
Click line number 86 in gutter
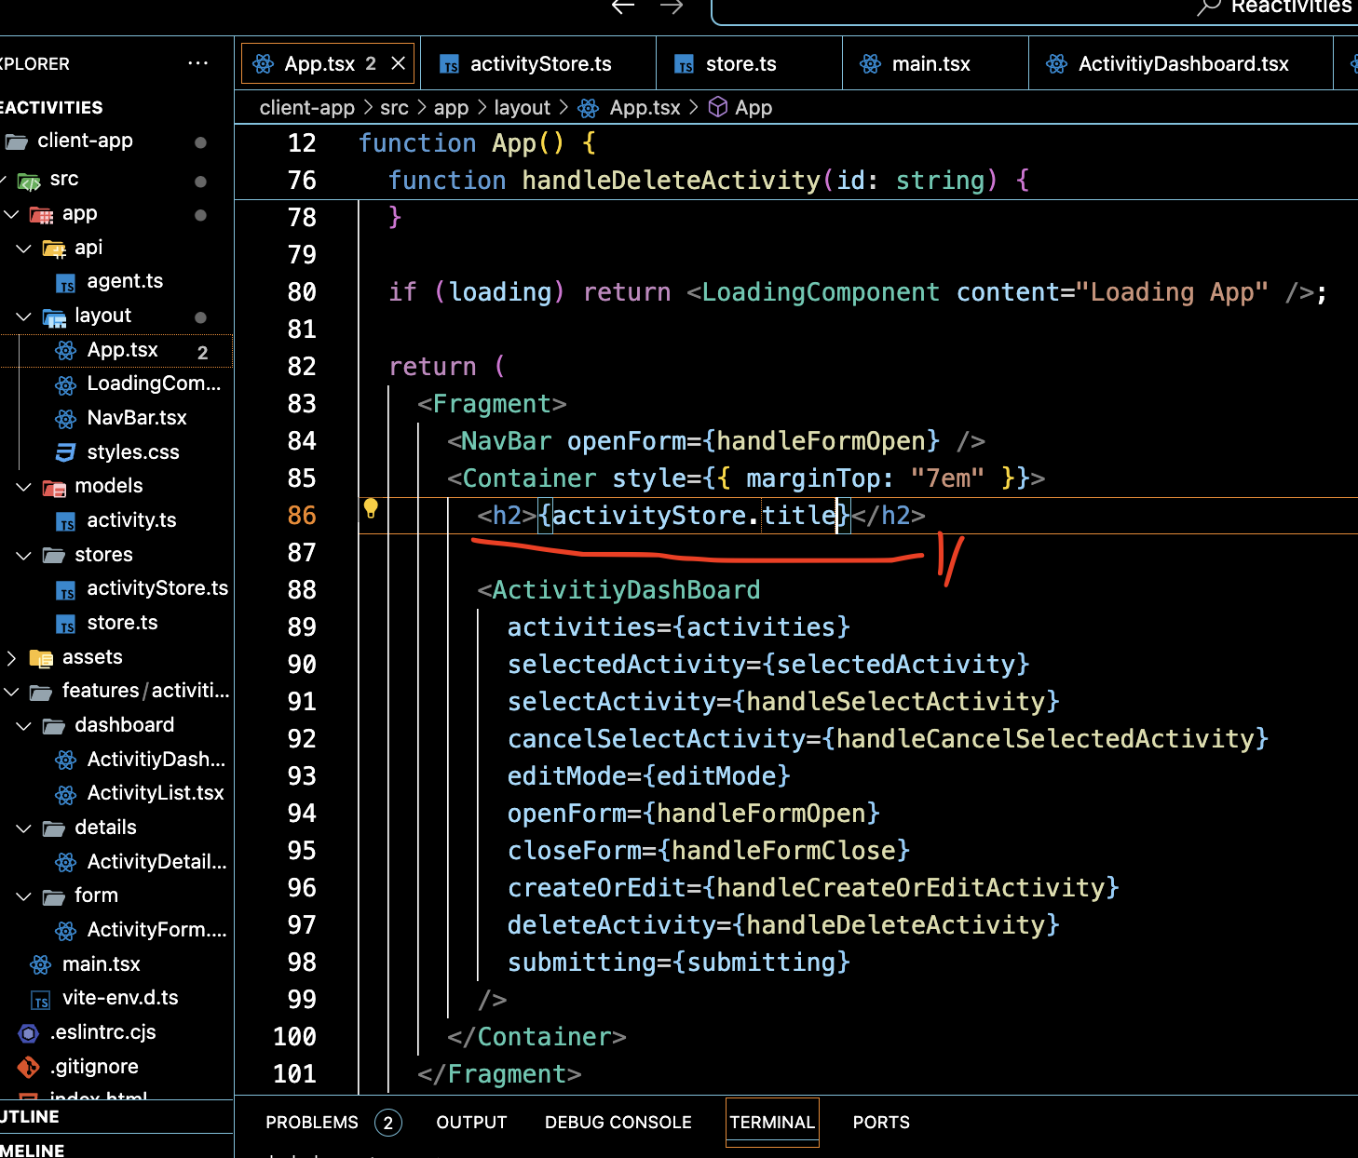(302, 516)
